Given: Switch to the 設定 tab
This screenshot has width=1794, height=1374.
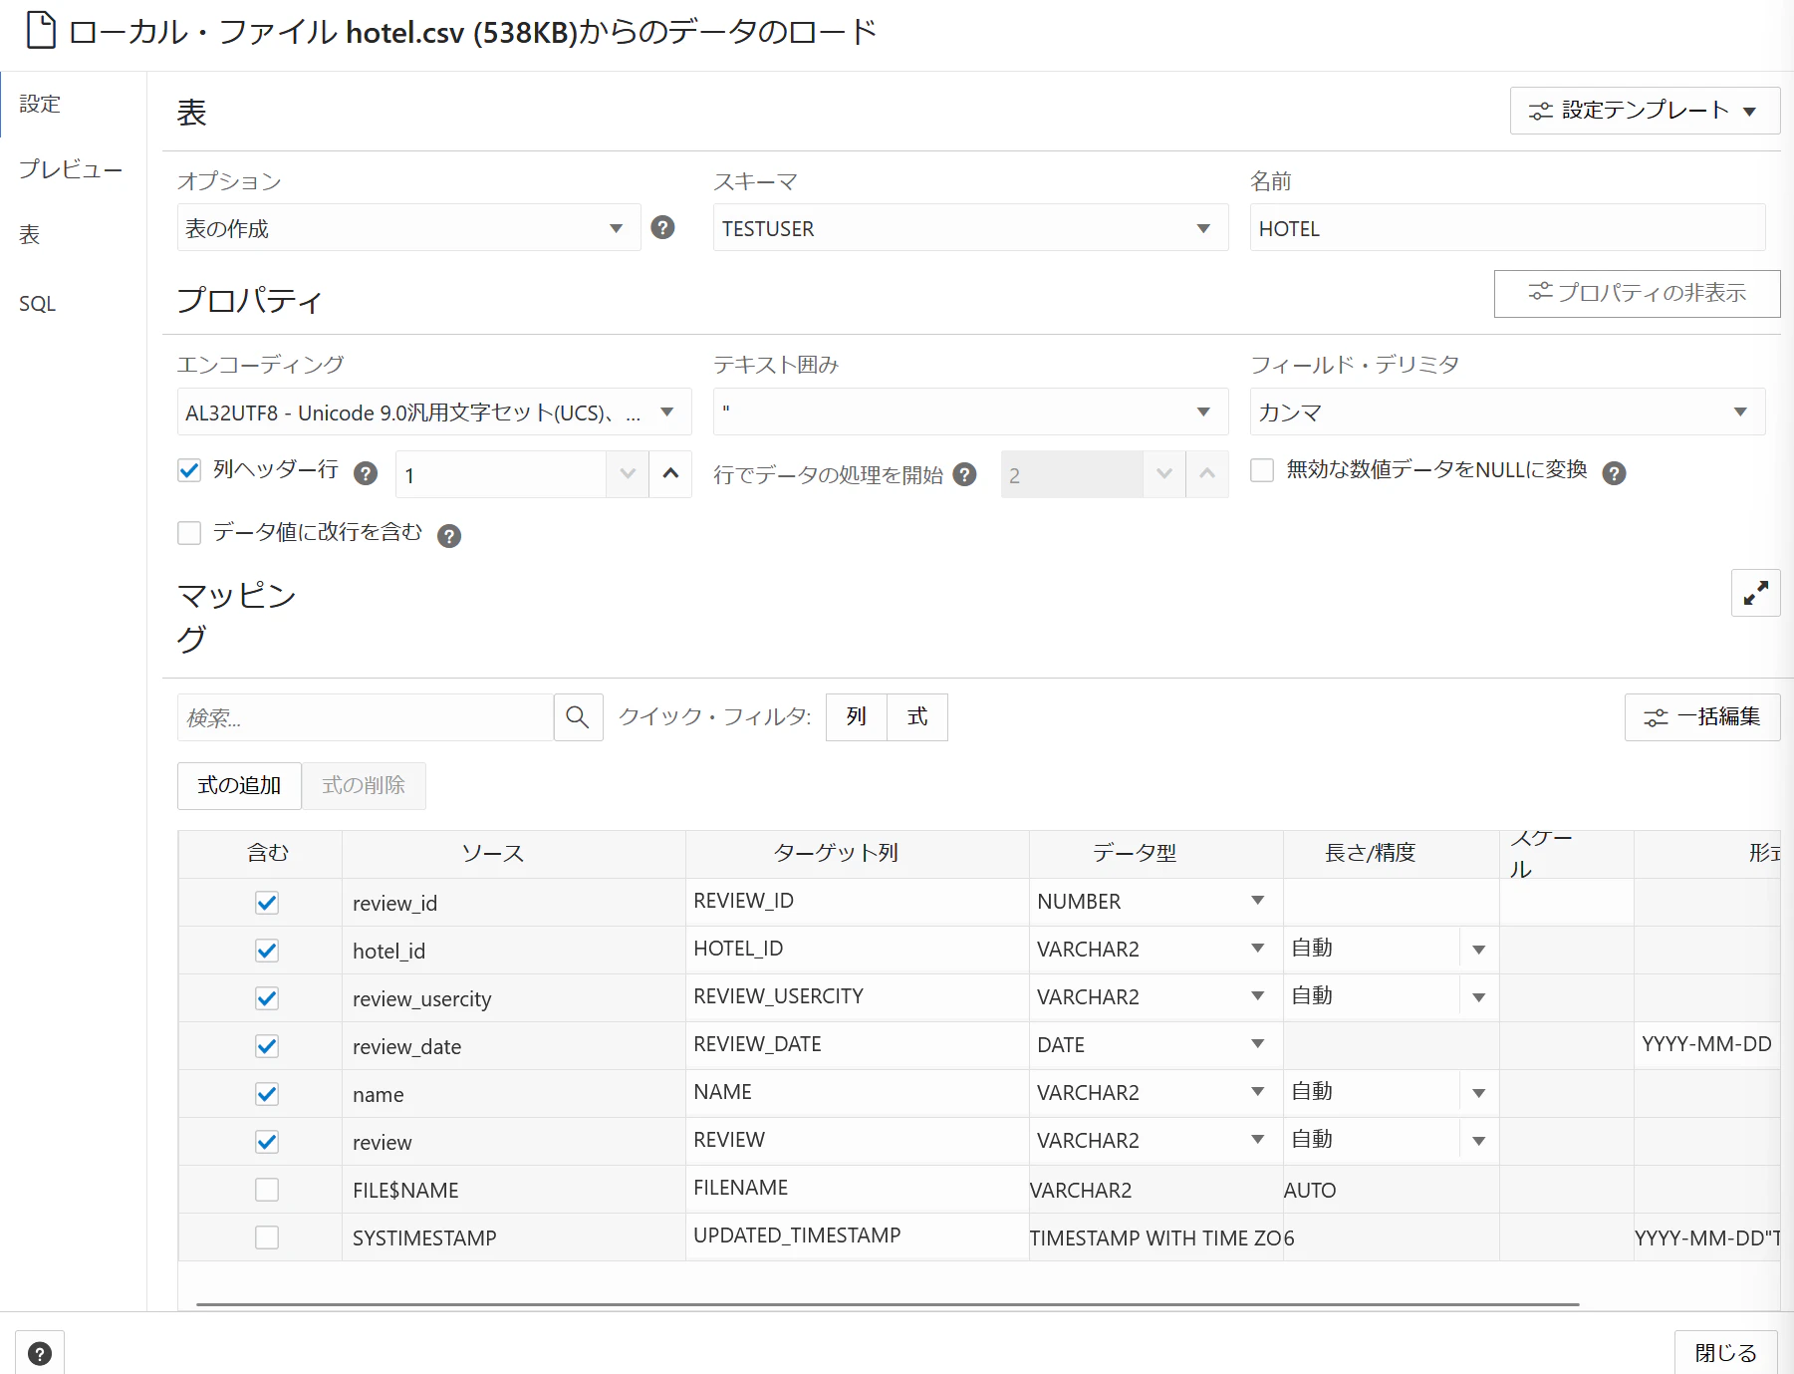Looking at the screenshot, I should (40, 104).
